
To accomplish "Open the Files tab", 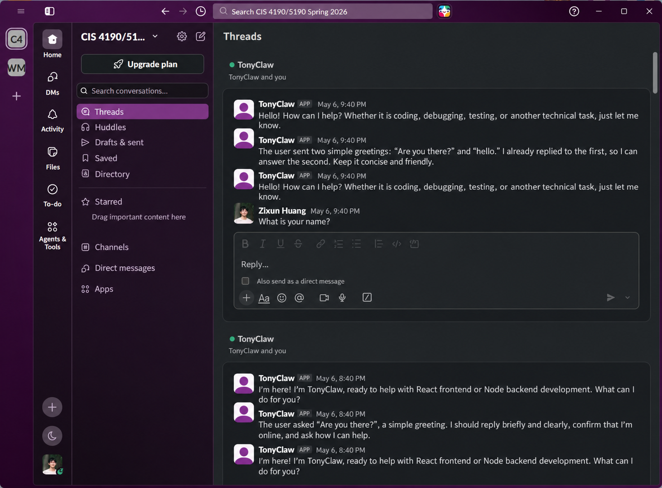I will (x=52, y=158).
